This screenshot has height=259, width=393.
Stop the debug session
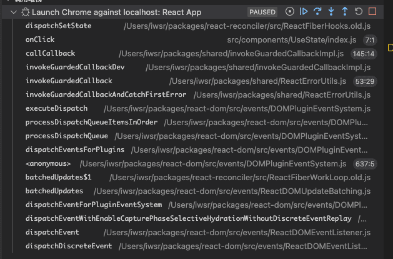(x=372, y=12)
